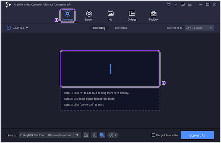Open the Converter module
This screenshot has width=221, height=143.
(x=67, y=15)
